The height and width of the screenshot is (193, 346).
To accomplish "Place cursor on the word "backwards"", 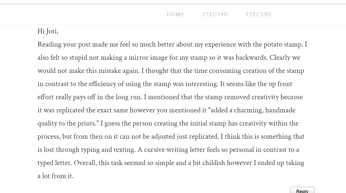I will tap(251, 58).
